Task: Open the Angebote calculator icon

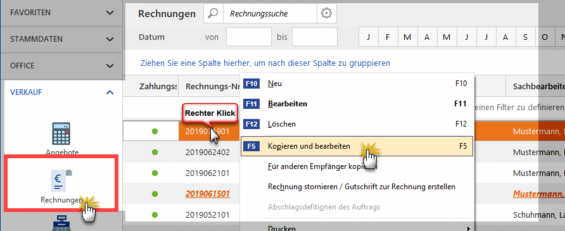Action: (61, 134)
